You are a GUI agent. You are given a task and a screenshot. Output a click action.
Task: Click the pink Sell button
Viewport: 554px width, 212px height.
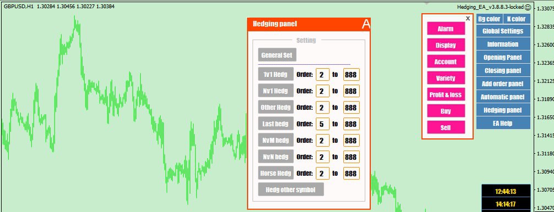point(446,127)
